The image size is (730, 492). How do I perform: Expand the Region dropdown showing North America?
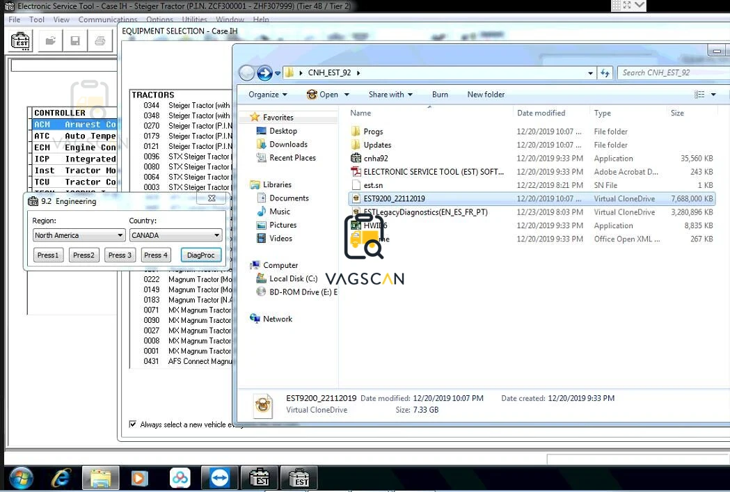click(79, 235)
